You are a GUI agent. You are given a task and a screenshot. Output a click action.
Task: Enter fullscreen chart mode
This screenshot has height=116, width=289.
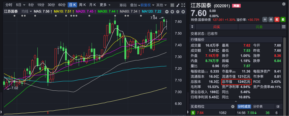[x=183, y=5]
